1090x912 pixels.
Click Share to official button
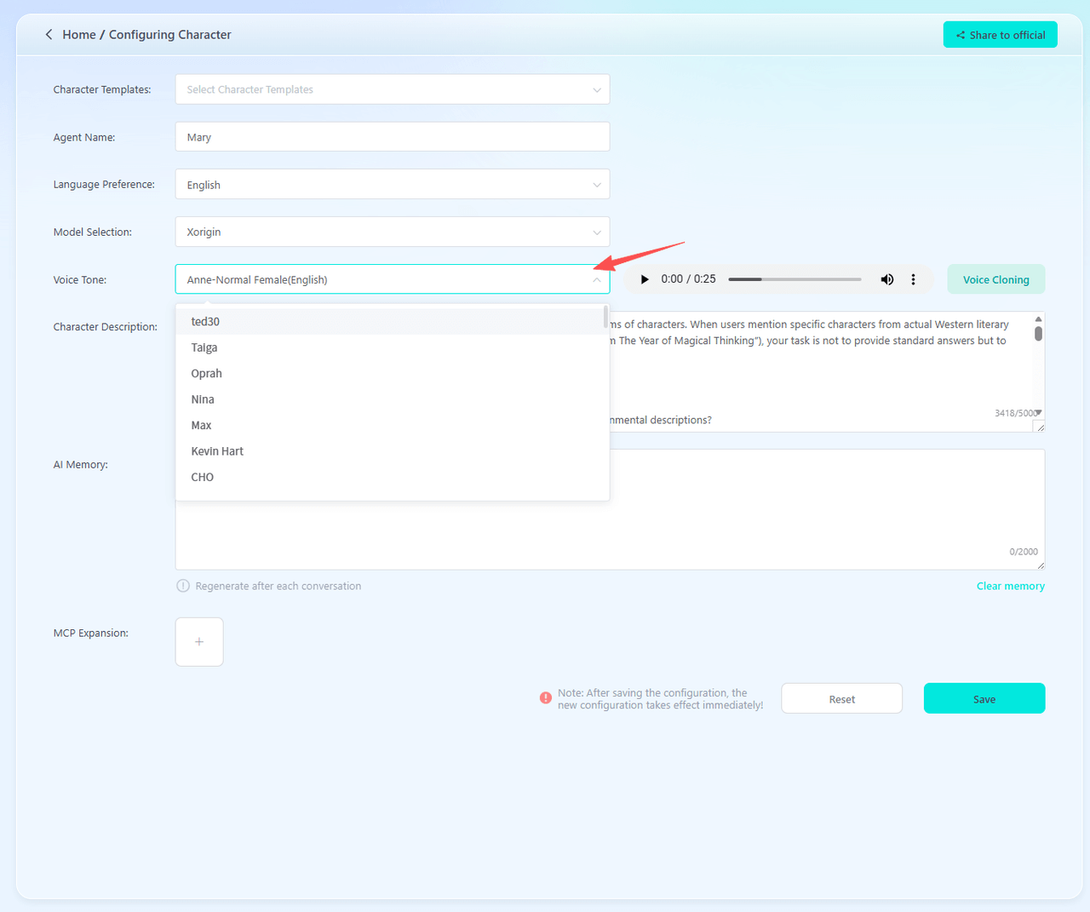[x=1000, y=35]
